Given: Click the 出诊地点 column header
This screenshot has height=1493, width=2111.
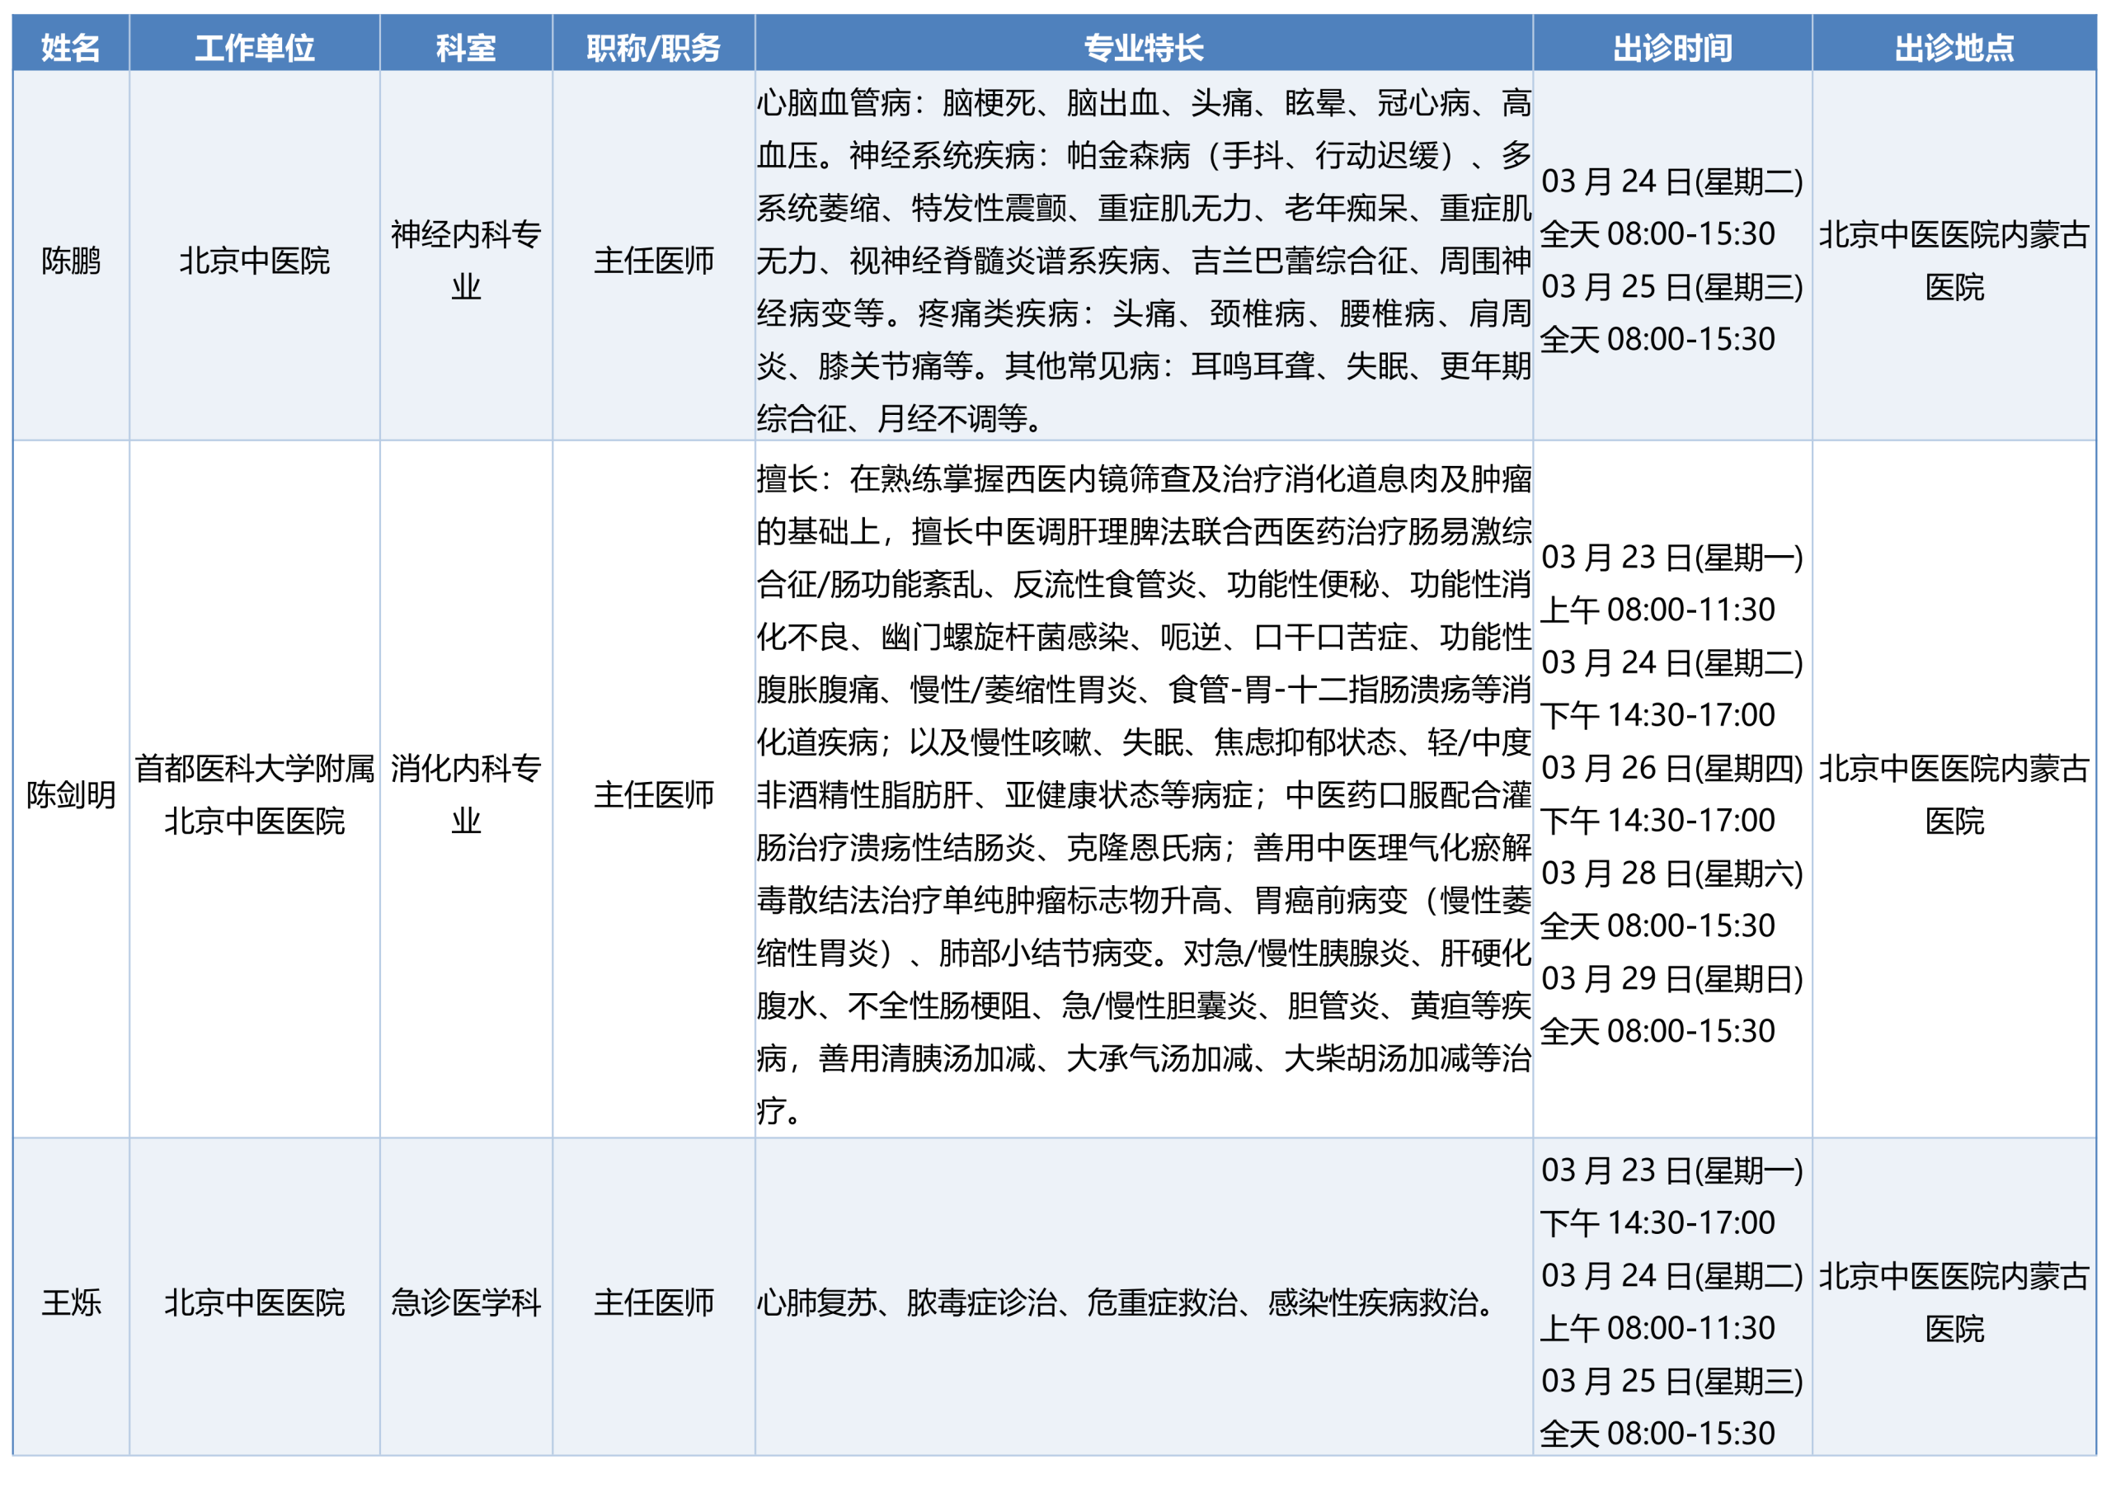Looking at the screenshot, I should coord(1953,47).
